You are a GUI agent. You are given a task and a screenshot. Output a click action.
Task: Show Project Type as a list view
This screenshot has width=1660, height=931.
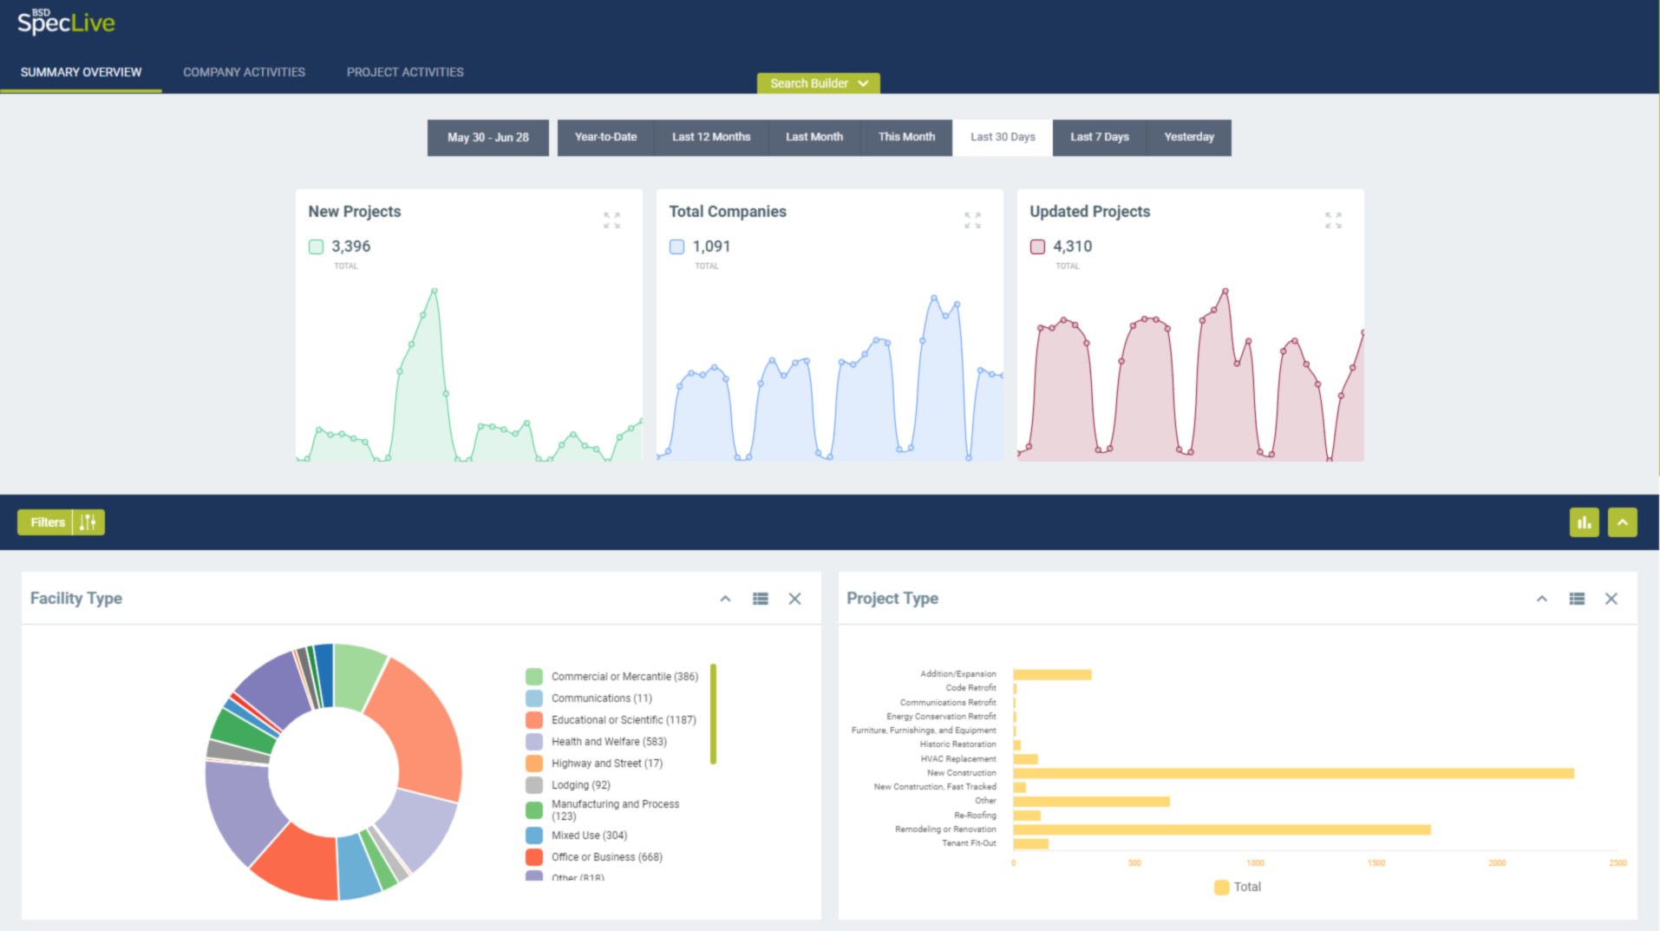tap(1577, 599)
